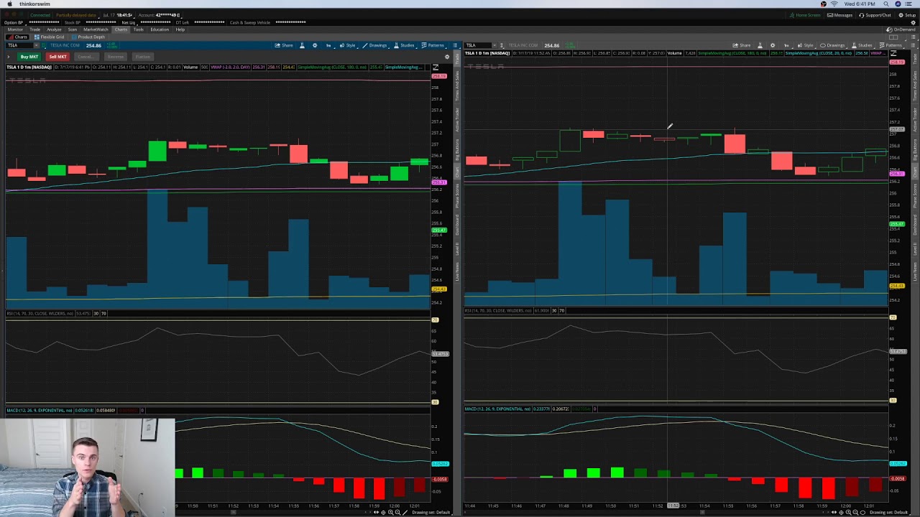Image resolution: width=920 pixels, height=517 pixels.
Task: Open the left chart Drawings menu
Action: pos(374,45)
